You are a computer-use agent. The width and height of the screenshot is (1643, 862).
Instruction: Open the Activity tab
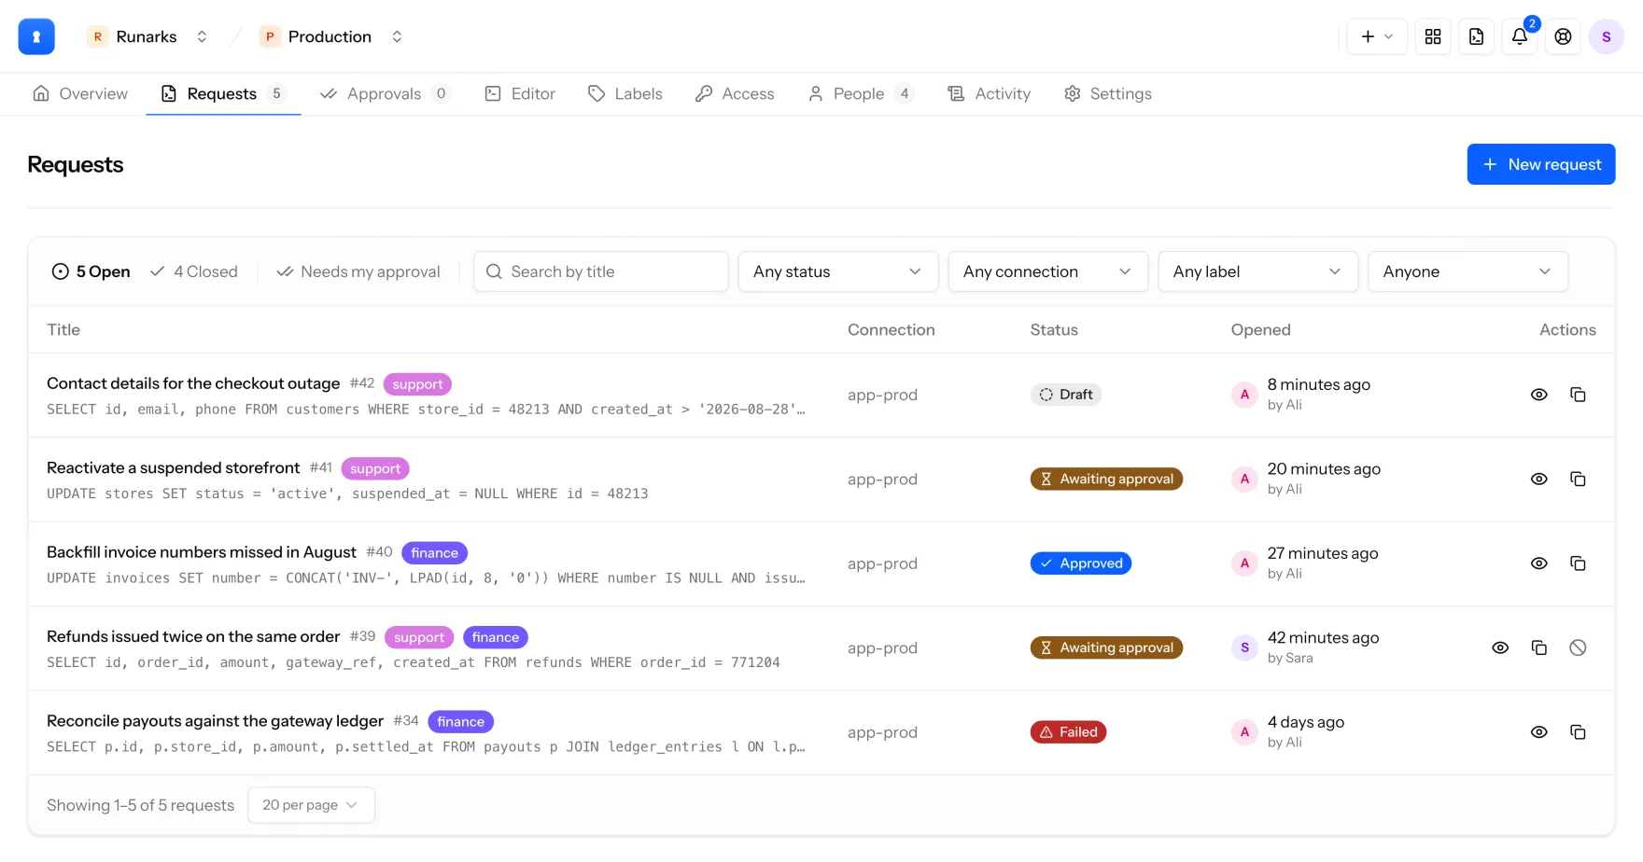tap(990, 93)
